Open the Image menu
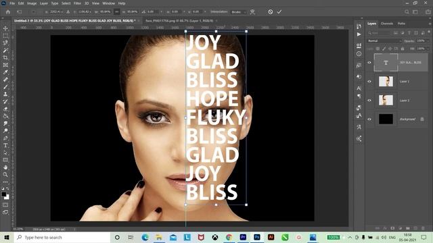Image resolution: width=433 pixels, height=243 pixels. coord(32,3)
